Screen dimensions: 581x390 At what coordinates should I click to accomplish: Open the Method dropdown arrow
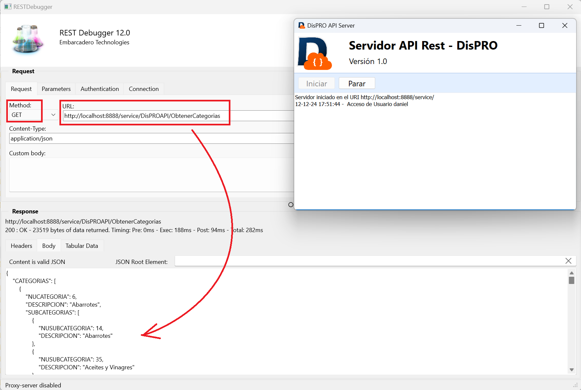53,115
